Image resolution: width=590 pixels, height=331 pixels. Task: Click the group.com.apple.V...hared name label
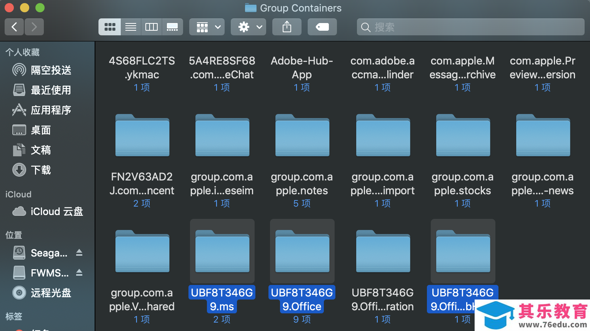pyautogui.click(x=142, y=300)
